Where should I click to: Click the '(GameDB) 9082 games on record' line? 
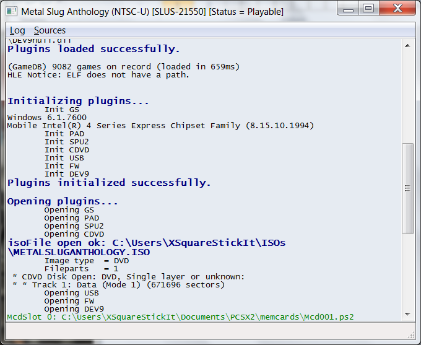coord(123,67)
